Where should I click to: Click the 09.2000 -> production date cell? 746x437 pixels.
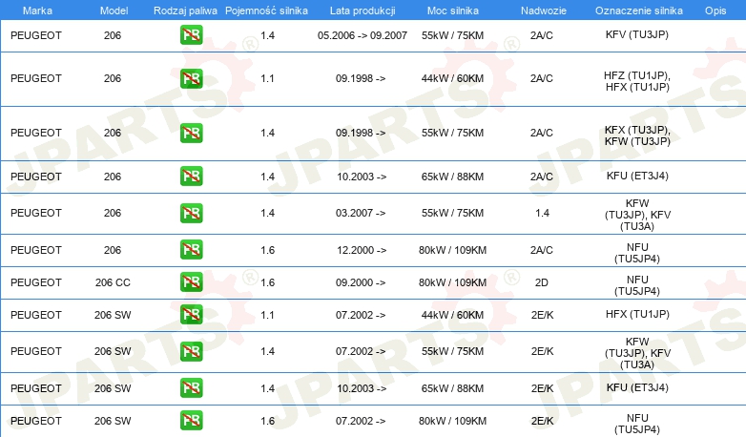[361, 282]
